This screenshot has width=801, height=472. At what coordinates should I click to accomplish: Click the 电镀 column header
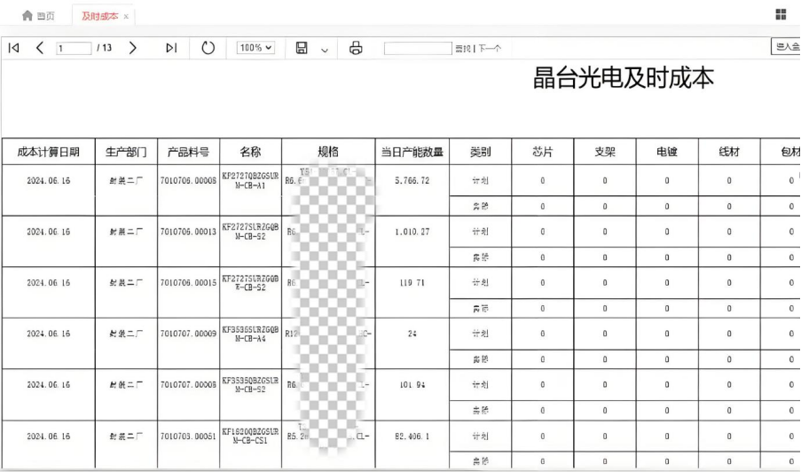point(667,152)
